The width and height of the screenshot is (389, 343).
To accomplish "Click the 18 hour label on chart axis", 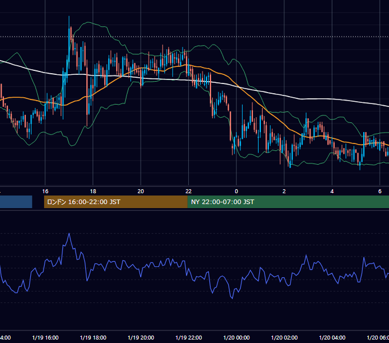I will [x=93, y=192].
